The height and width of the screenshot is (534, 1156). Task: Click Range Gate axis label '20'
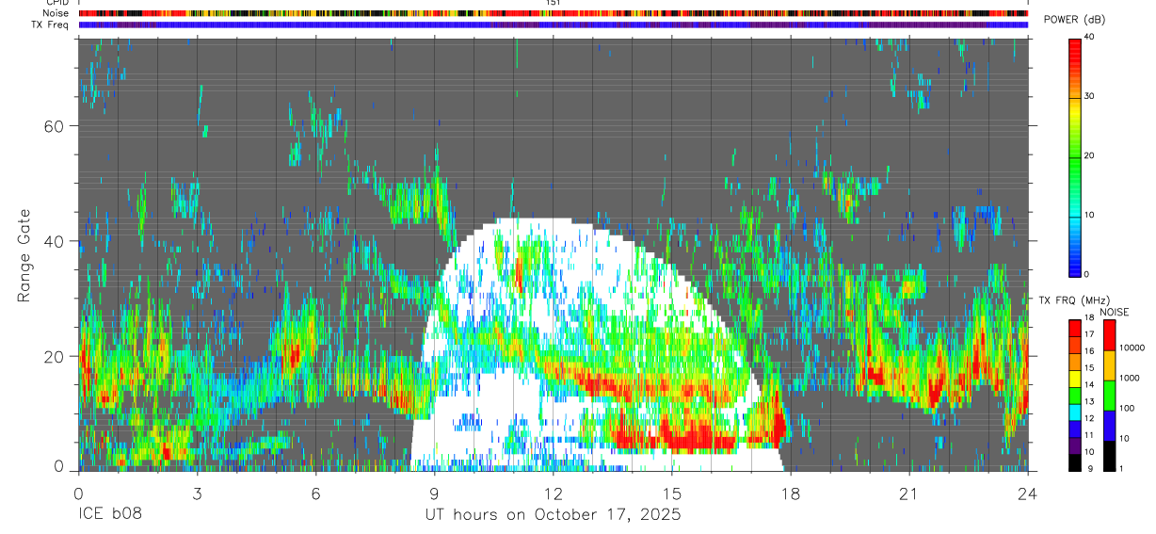[52, 357]
